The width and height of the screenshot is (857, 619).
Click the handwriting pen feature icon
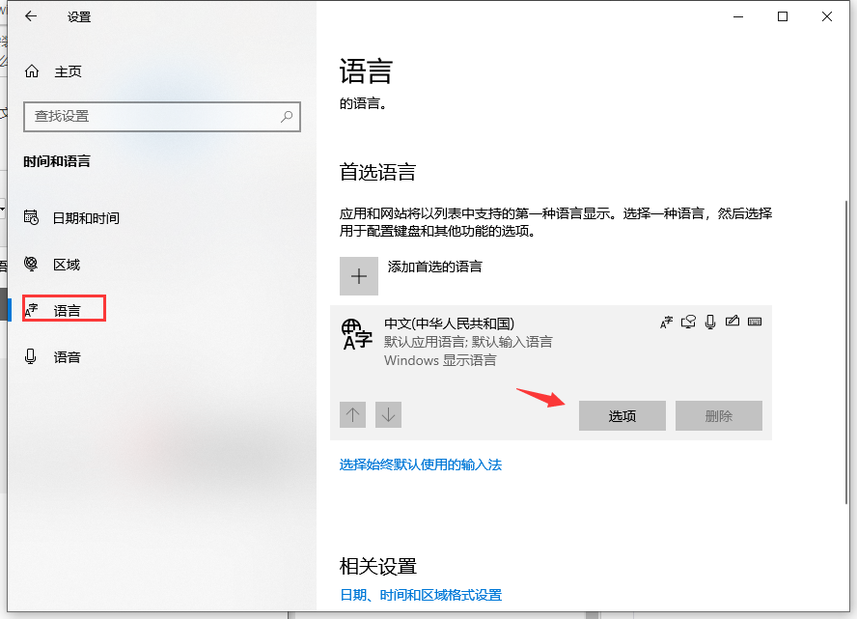(733, 323)
